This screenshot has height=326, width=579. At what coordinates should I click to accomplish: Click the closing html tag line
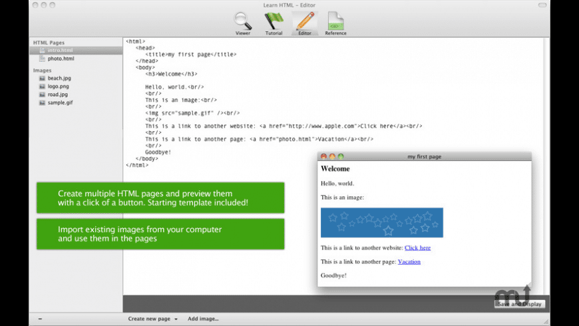tap(137, 166)
